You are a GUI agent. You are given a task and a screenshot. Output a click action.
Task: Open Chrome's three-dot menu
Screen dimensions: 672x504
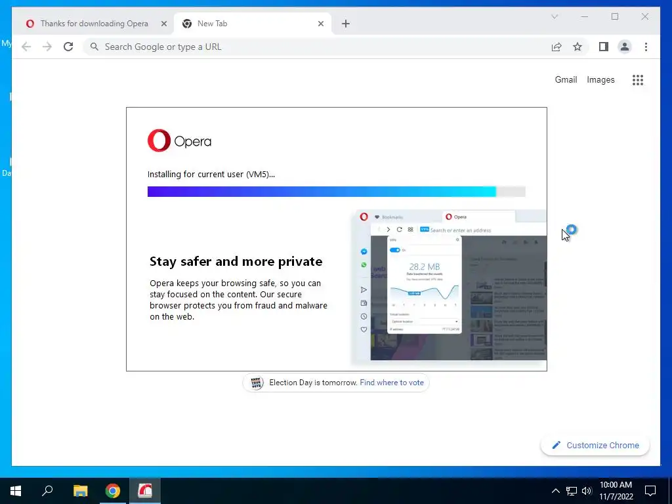[646, 47]
